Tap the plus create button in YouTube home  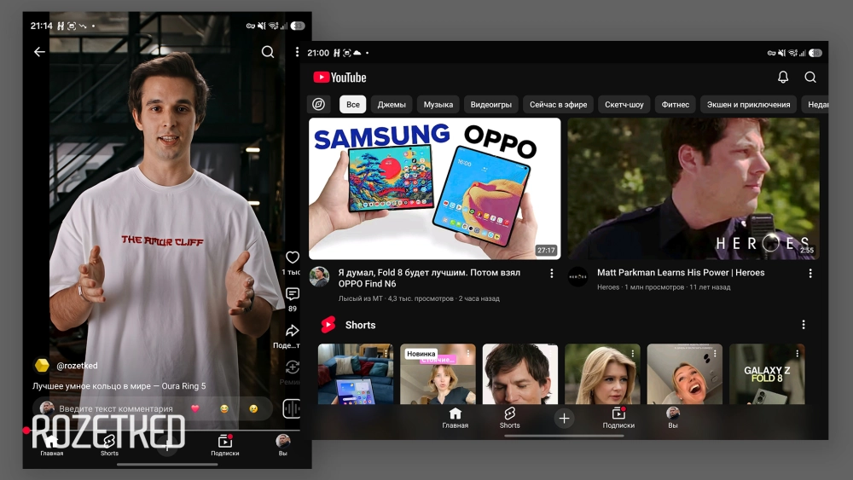pyautogui.click(x=564, y=418)
